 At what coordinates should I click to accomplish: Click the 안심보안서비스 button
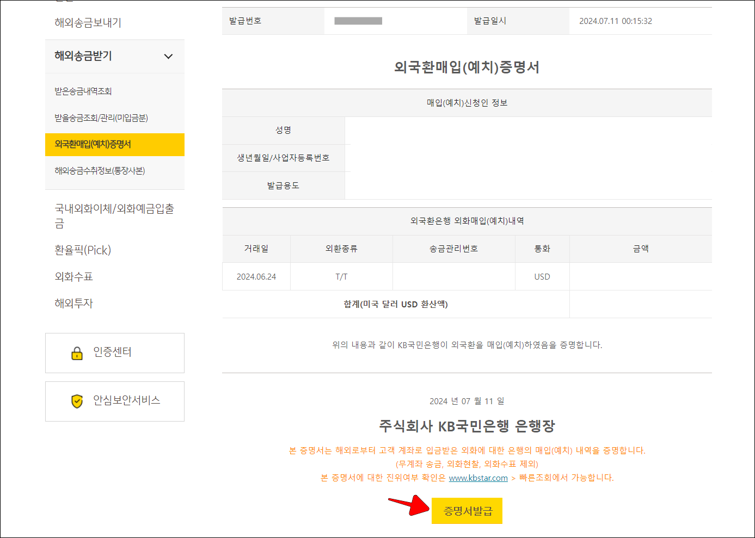pyautogui.click(x=115, y=401)
